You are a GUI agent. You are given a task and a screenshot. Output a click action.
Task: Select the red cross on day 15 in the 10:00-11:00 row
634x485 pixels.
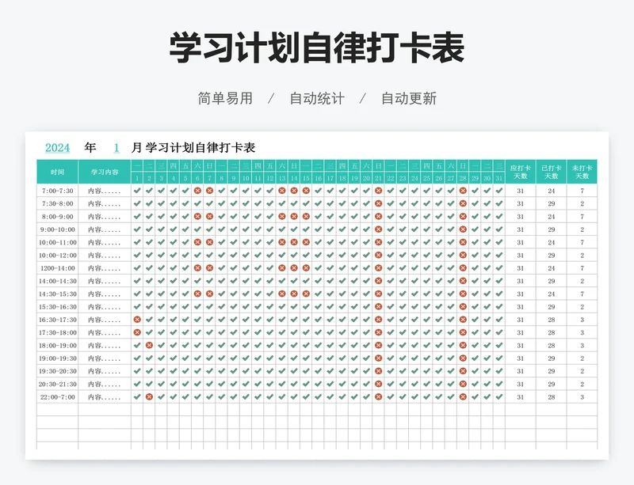click(306, 242)
